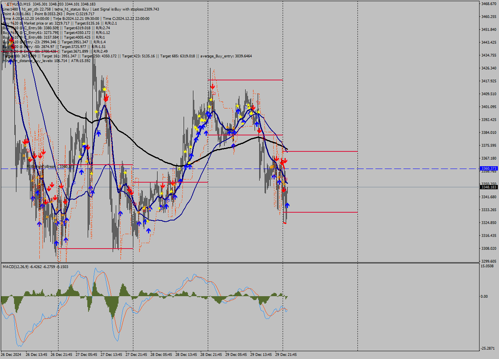
Task: Click the 3443.425 price axis label
Action: tap(488, 42)
